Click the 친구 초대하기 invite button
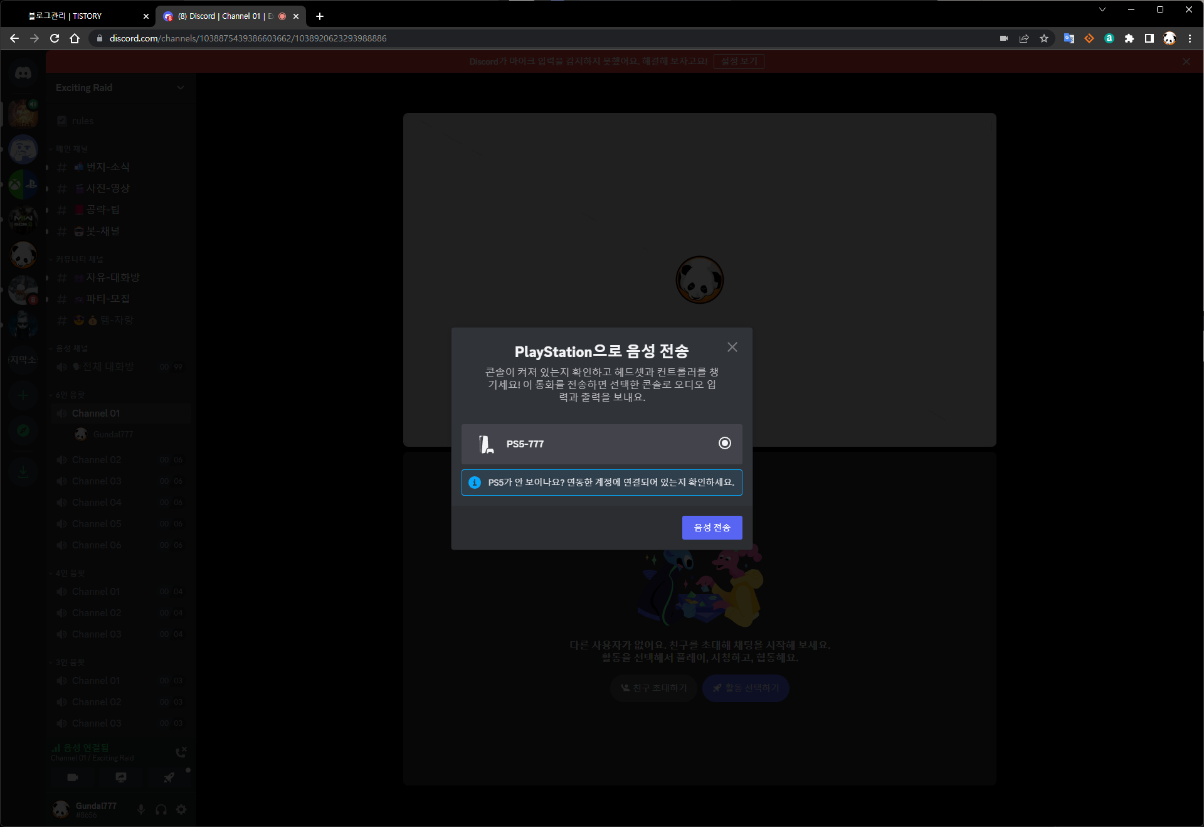The height and width of the screenshot is (827, 1204). tap(653, 688)
